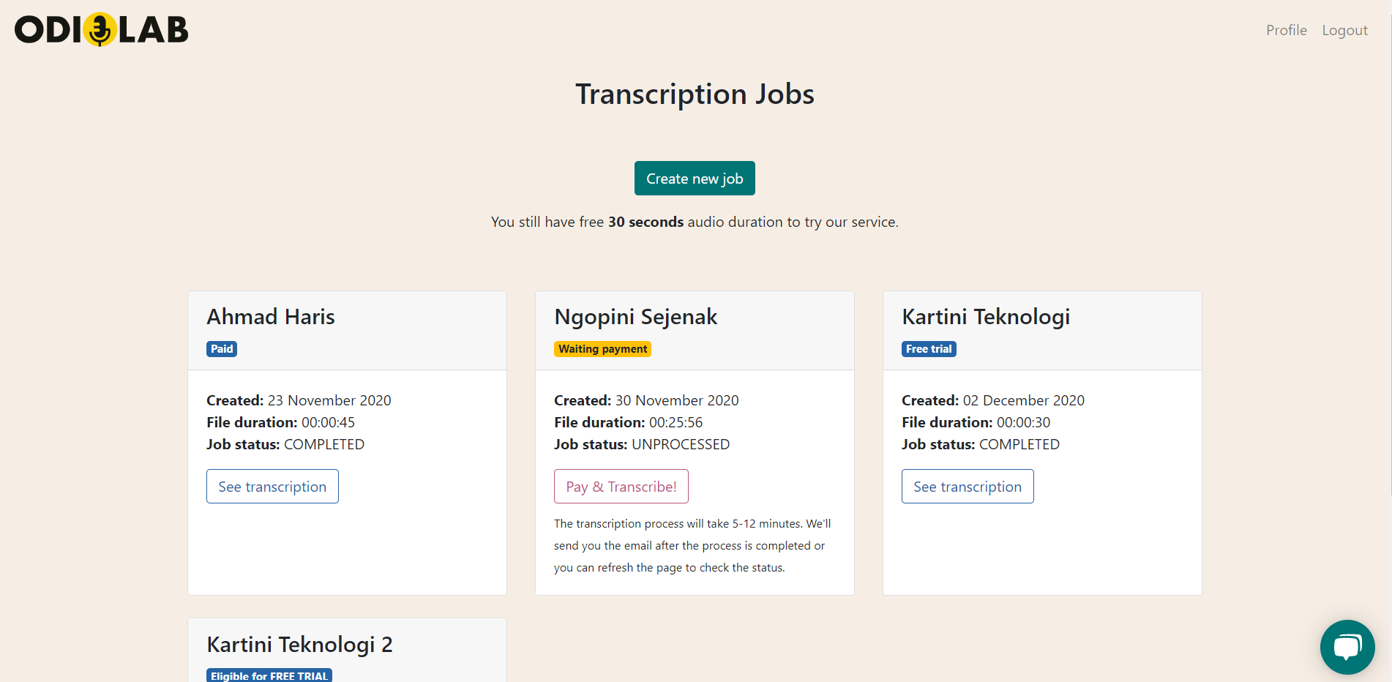The width and height of the screenshot is (1392, 682).
Task: Select the Ngopini Sejenak job title
Action: click(x=635, y=317)
